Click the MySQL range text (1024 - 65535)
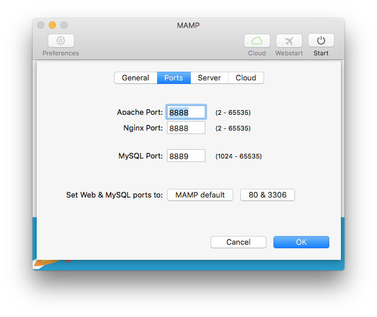 point(239,156)
